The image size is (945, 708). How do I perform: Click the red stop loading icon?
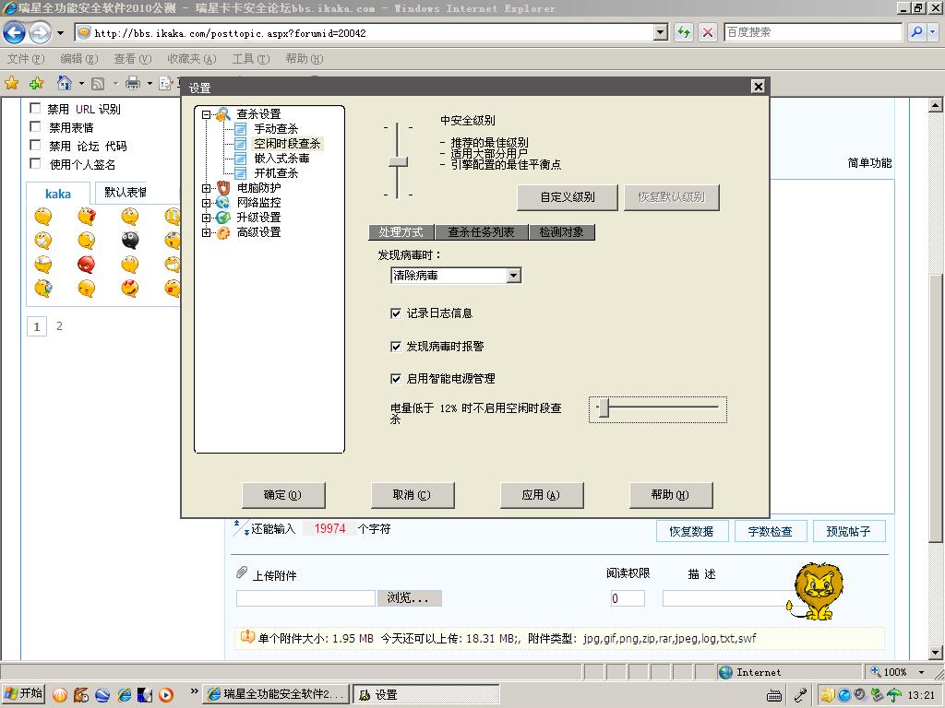708,32
